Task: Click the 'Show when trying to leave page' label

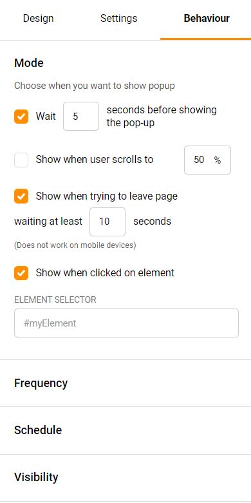Action: [x=107, y=196]
